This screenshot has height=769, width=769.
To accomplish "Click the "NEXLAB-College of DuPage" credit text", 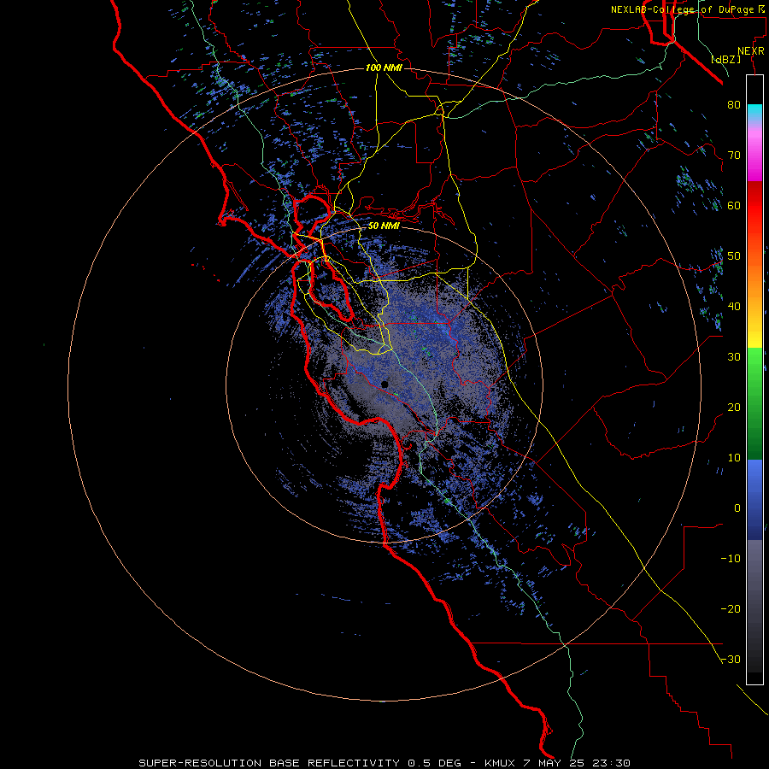I will [x=682, y=9].
